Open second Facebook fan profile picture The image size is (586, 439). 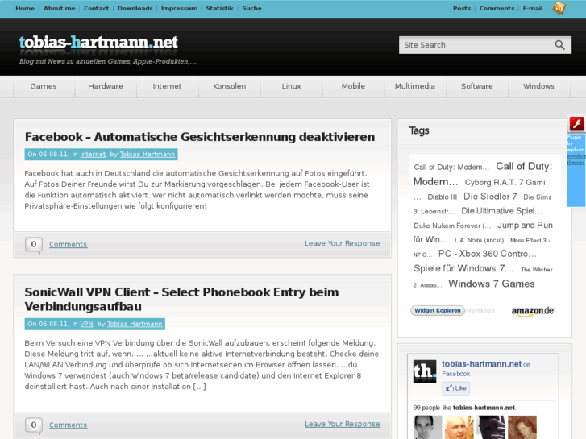click(459, 427)
